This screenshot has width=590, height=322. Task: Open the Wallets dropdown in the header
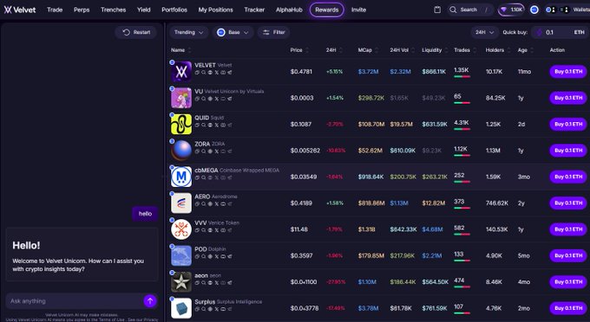(567, 10)
